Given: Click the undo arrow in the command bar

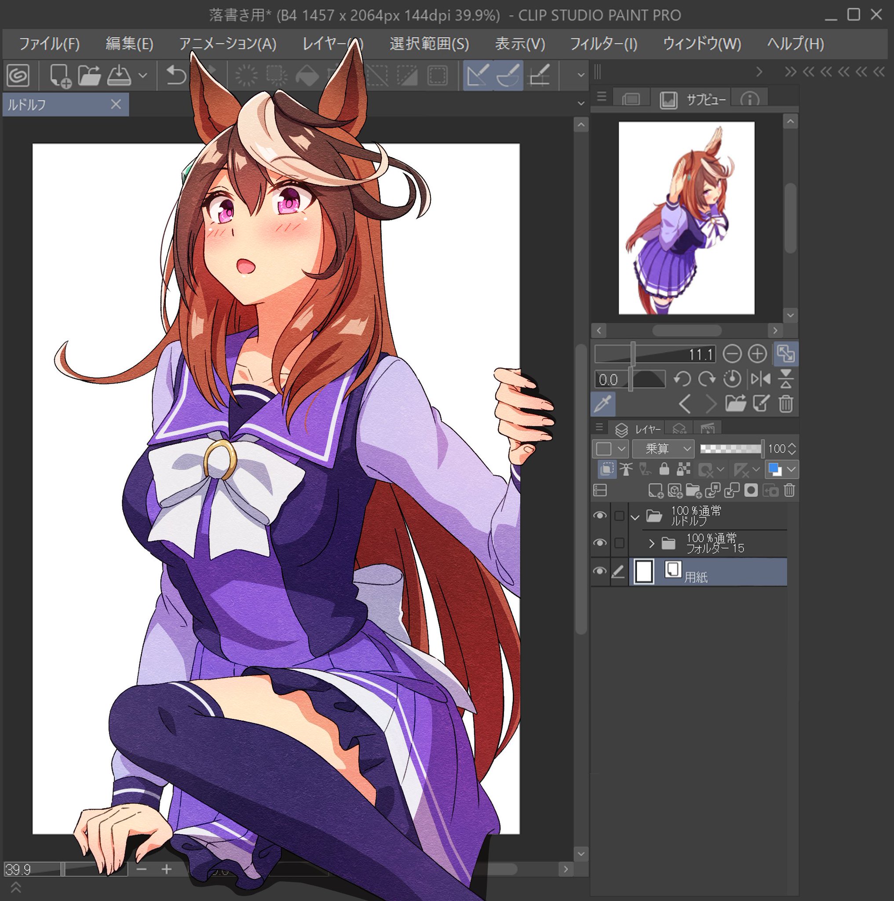Looking at the screenshot, I should (176, 75).
